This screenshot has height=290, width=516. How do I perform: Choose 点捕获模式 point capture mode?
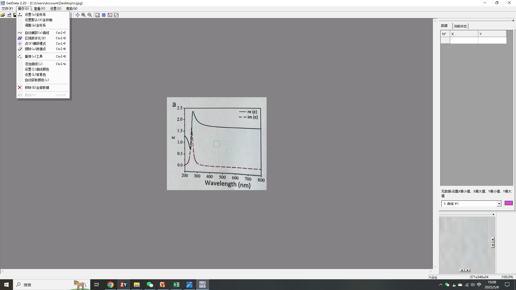pyautogui.click(x=35, y=44)
